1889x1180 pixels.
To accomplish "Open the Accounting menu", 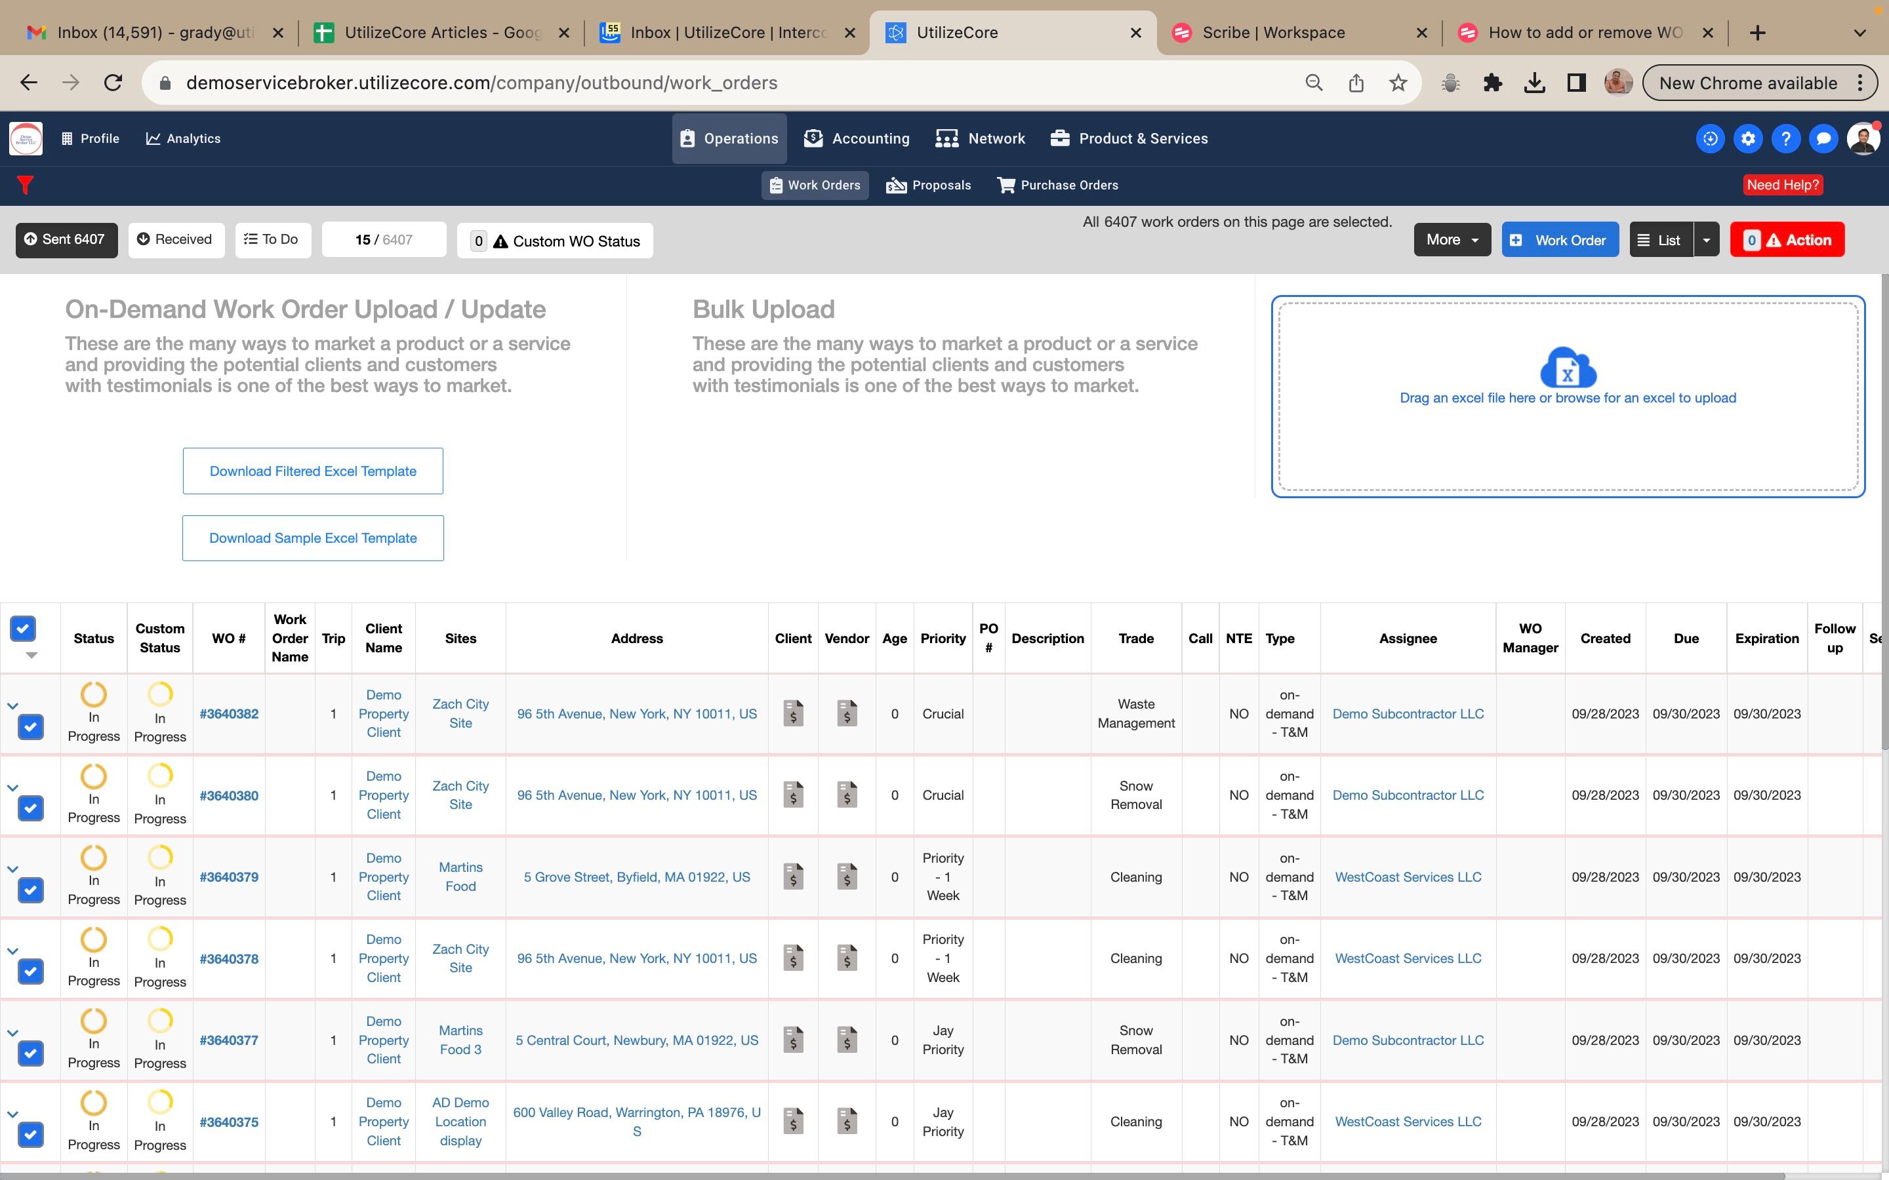I will 857,139.
